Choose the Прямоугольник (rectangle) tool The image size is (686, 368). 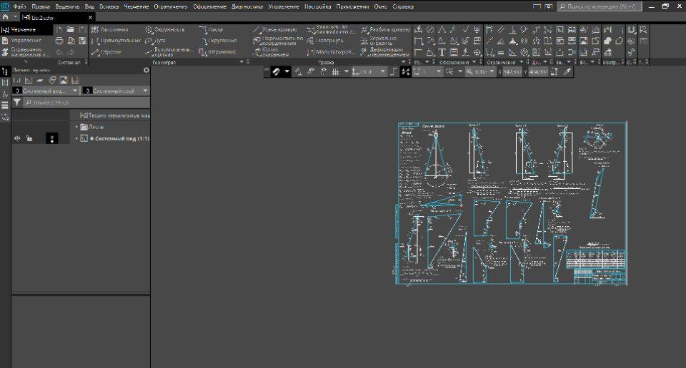click(116, 41)
